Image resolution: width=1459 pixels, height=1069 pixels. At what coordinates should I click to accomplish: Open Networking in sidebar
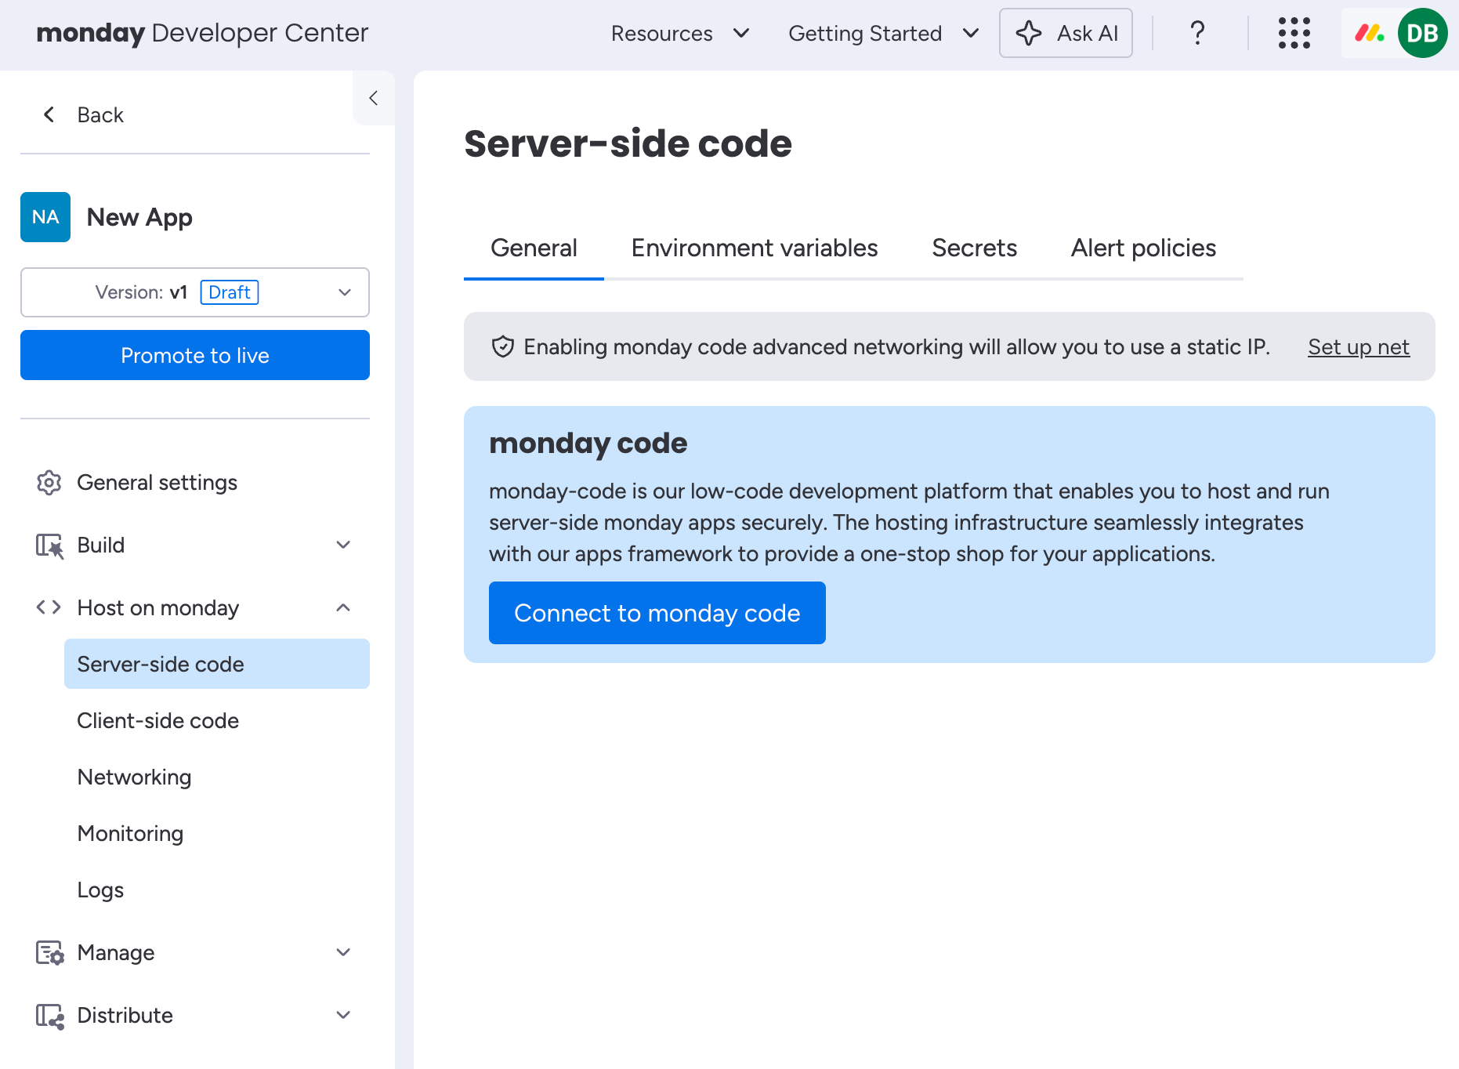pyautogui.click(x=217, y=777)
